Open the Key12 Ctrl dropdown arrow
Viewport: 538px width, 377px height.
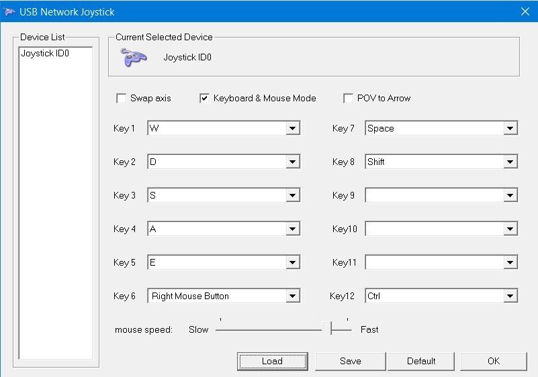pos(510,296)
